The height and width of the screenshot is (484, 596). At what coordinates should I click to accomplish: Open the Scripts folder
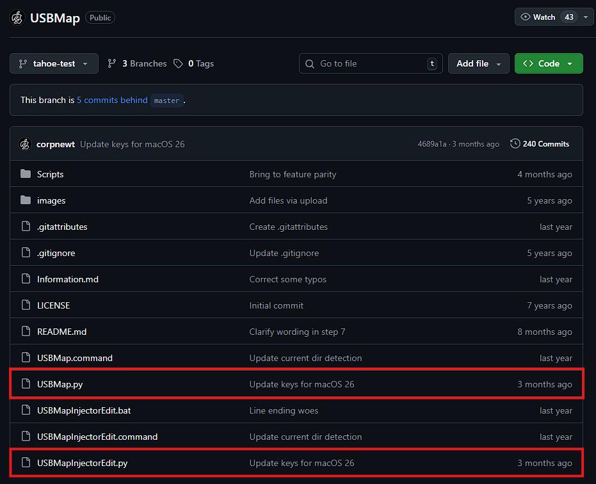click(50, 174)
